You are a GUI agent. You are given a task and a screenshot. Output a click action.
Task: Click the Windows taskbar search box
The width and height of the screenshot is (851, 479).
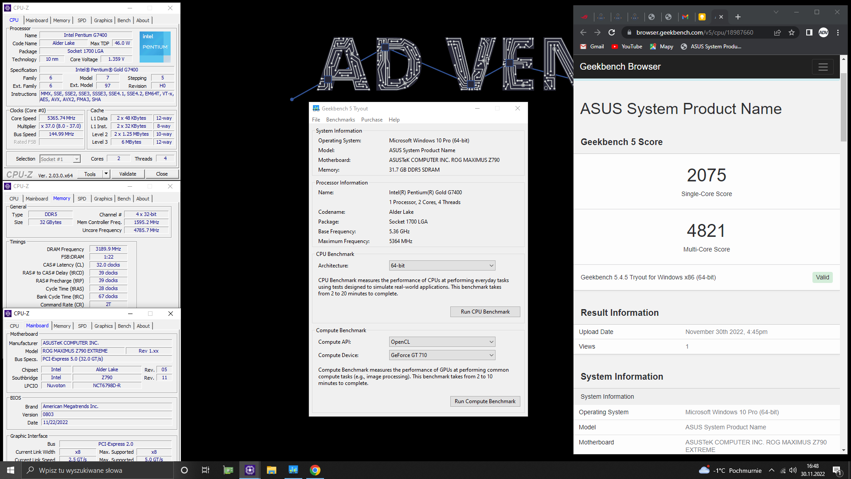(98, 470)
